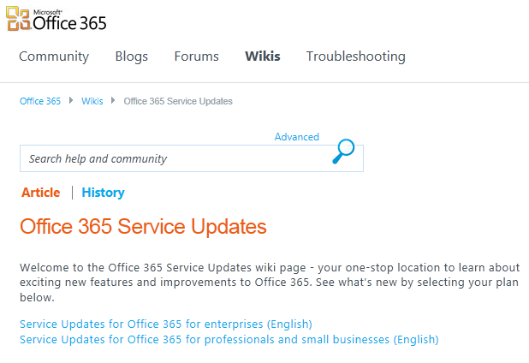Select Wikis in the top navigation
Image resolution: width=529 pixels, height=363 pixels.
pyautogui.click(x=262, y=57)
